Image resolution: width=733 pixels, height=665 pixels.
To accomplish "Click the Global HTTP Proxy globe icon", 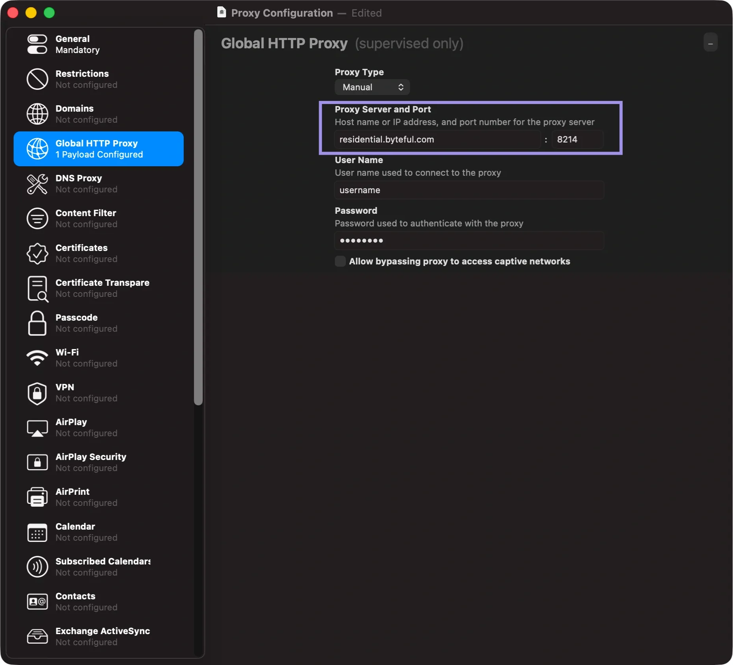I will coord(37,148).
